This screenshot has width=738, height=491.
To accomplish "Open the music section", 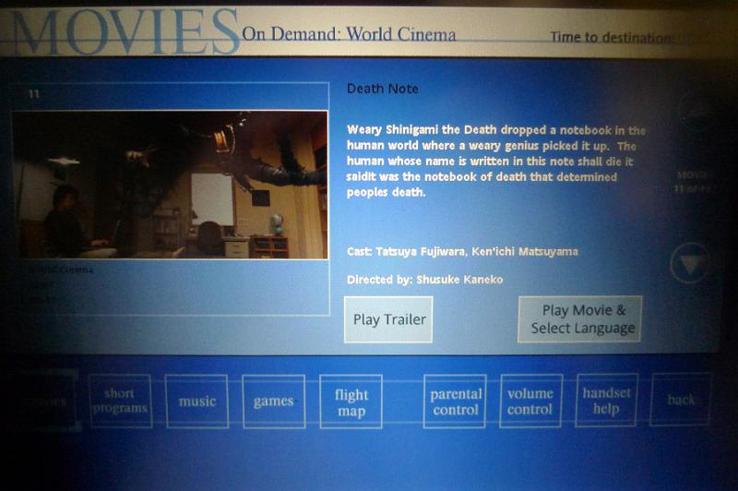I will click(196, 401).
